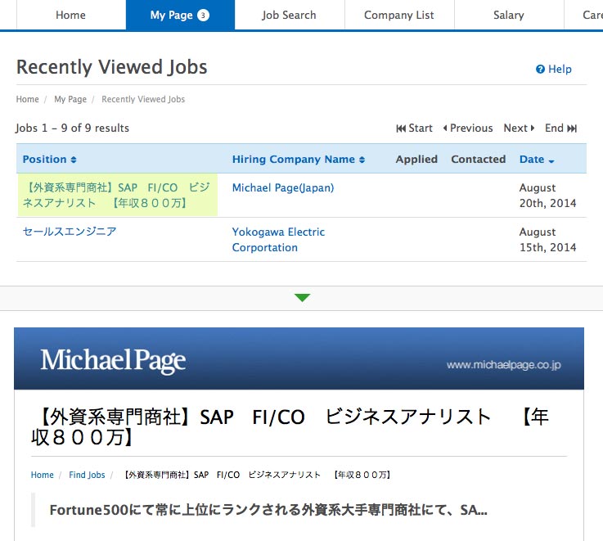Image resolution: width=603 pixels, height=541 pixels.
Task: Click the Help question mark icon
Action: coord(540,70)
